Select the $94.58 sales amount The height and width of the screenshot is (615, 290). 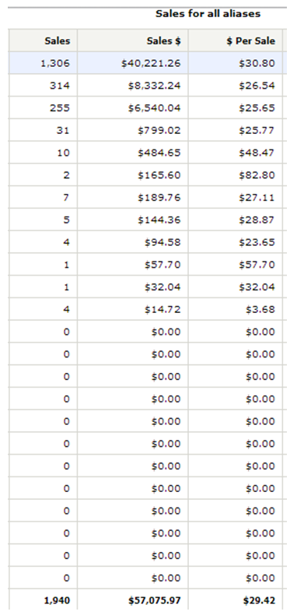click(x=162, y=242)
